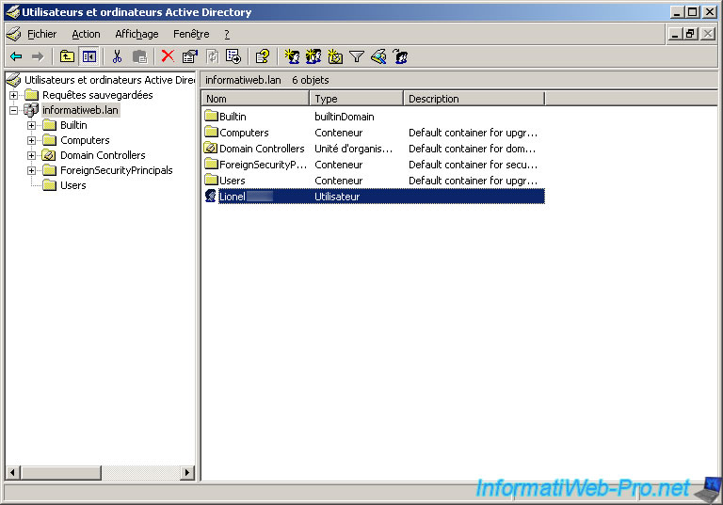Expand the Requêtes sauvegardées node
This screenshot has width=723, height=505.
pyautogui.click(x=14, y=95)
